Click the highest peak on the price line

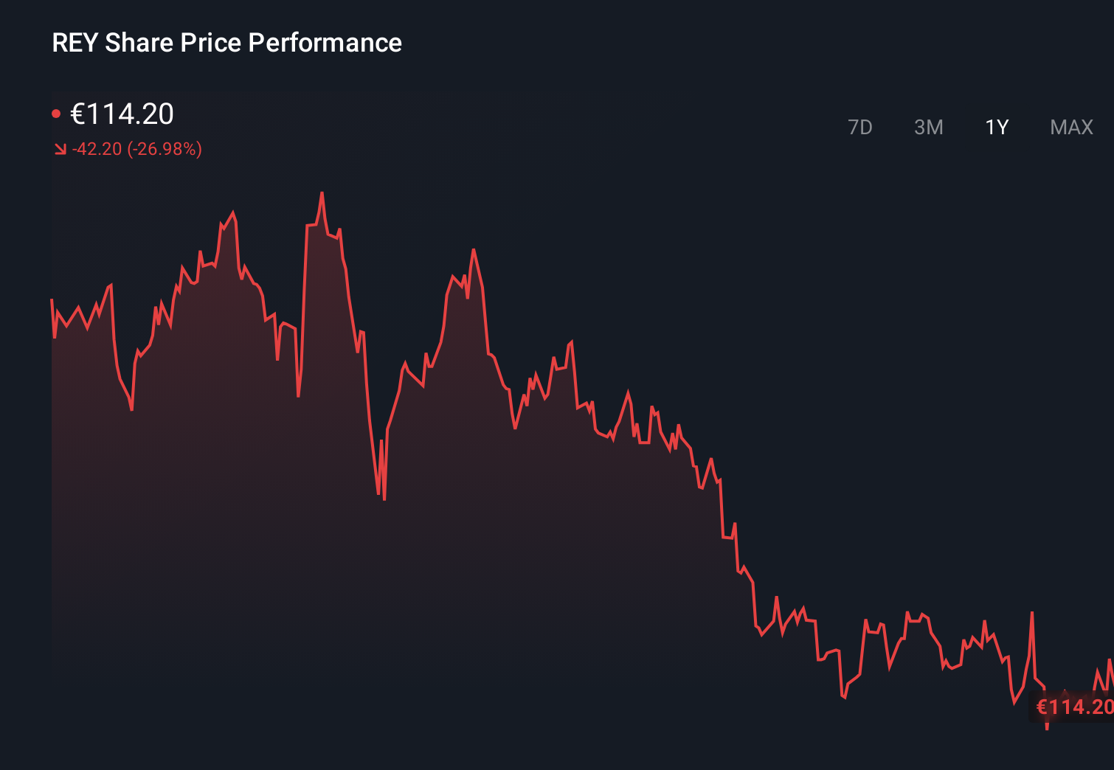(322, 192)
